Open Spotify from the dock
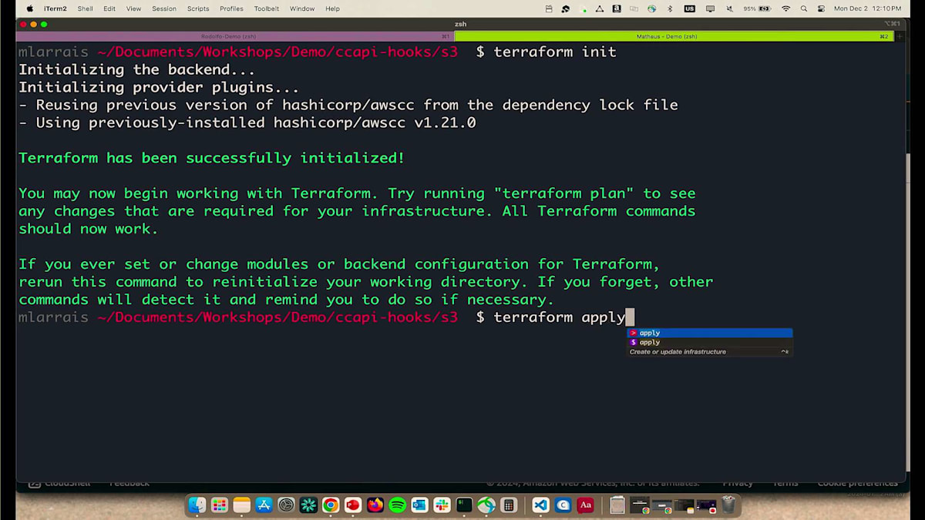This screenshot has height=520, width=925. (x=397, y=505)
